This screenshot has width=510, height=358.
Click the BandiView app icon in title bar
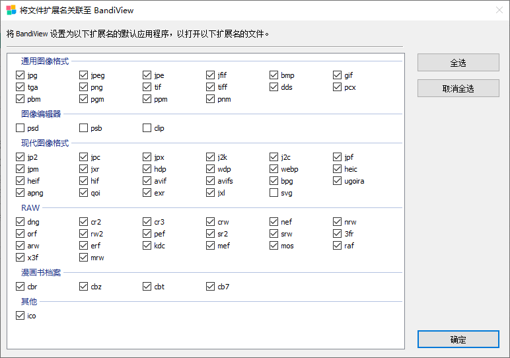(x=11, y=10)
